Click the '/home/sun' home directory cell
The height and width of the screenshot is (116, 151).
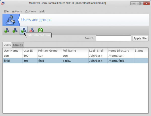121,56
